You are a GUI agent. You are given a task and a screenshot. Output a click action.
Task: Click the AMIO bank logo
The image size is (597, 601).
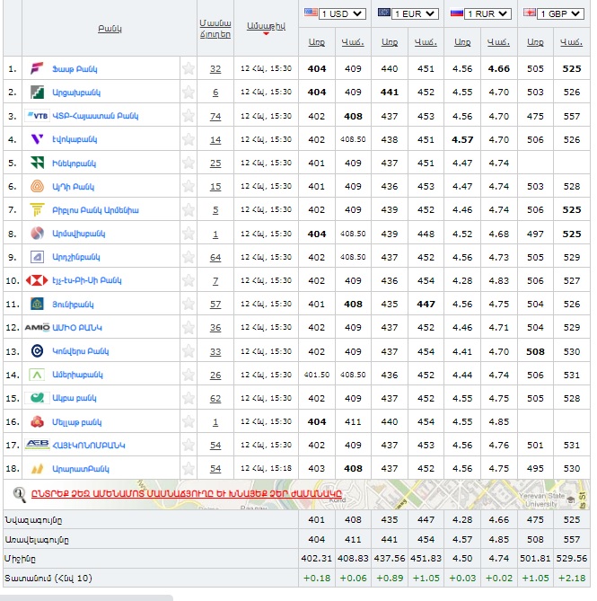click(x=37, y=327)
